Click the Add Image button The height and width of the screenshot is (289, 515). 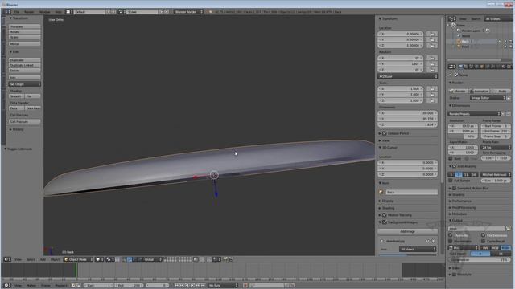pyautogui.click(x=408, y=232)
